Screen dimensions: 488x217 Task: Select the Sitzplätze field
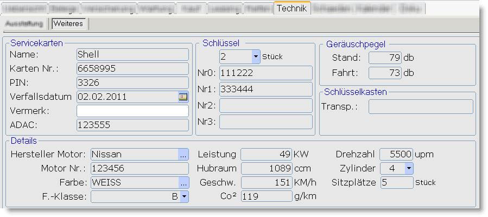pyautogui.click(x=396, y=183)
